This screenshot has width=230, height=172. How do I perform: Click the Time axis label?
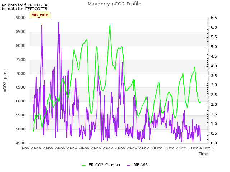(203, 154)
